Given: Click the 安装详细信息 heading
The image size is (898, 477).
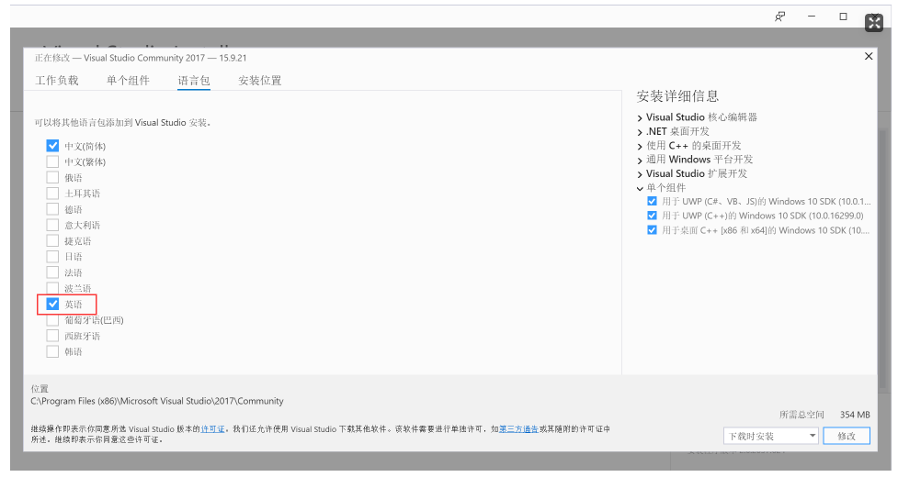Looking at the screenshot, I should pyautogui.click(x=677, y=96).
